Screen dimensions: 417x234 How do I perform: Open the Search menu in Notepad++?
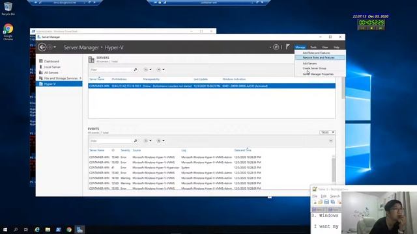(335, 196)
